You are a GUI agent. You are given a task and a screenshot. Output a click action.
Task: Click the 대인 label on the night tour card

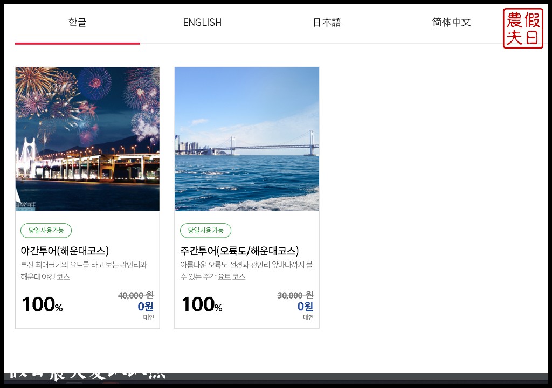tap(148, 317)
